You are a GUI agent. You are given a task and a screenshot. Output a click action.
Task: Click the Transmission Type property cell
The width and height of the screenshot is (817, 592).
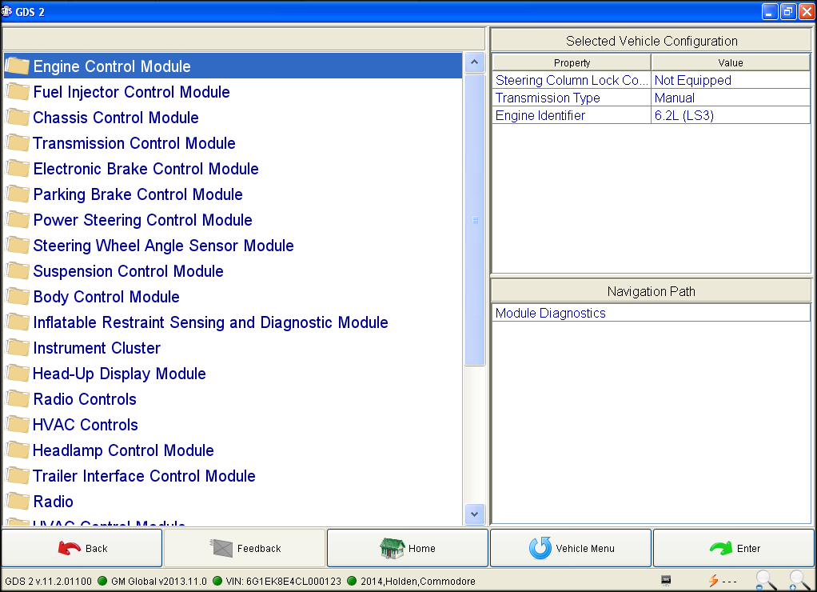tap(572, 98)
